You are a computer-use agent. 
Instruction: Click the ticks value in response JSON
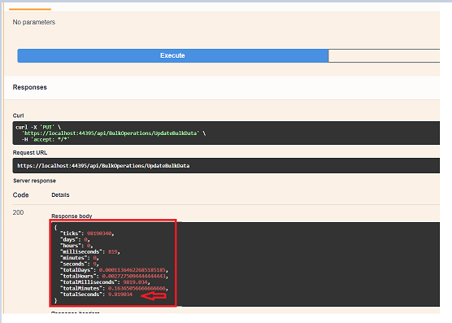[x=99, y=234]
